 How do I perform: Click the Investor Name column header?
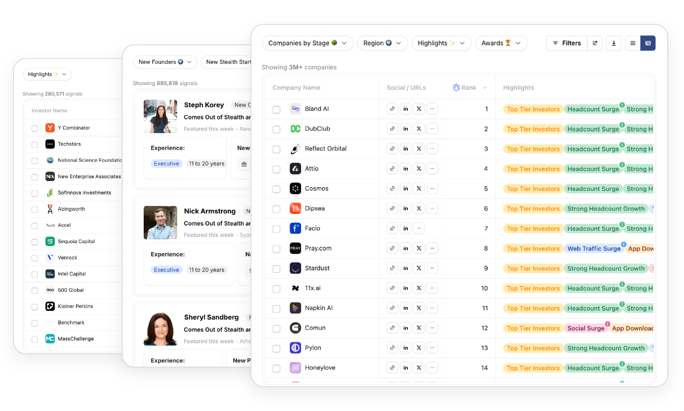pyautogui.click(x=49, y=111)
